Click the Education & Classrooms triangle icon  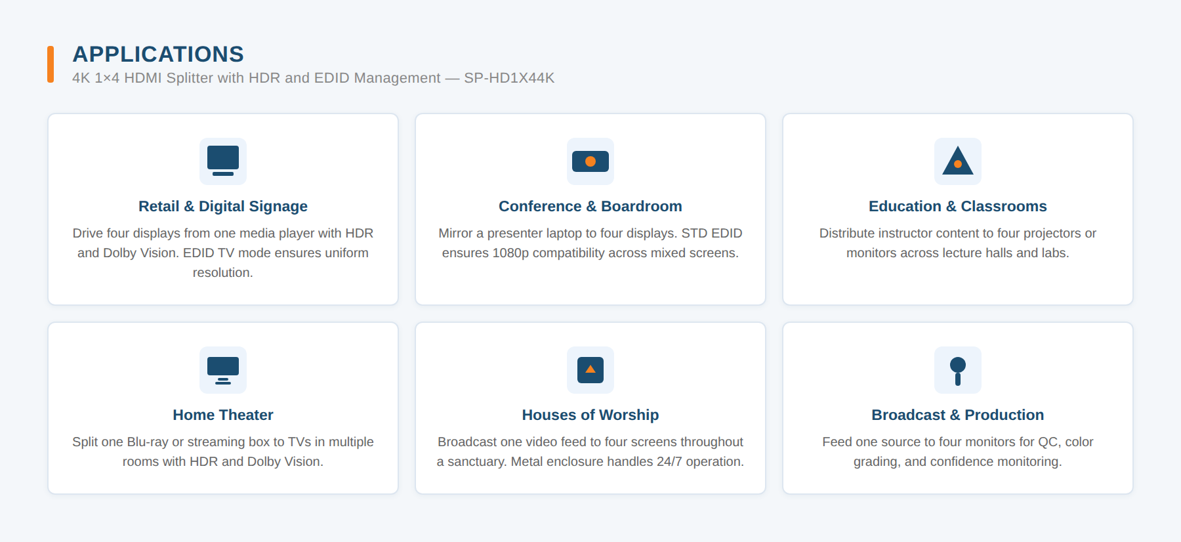958,161
